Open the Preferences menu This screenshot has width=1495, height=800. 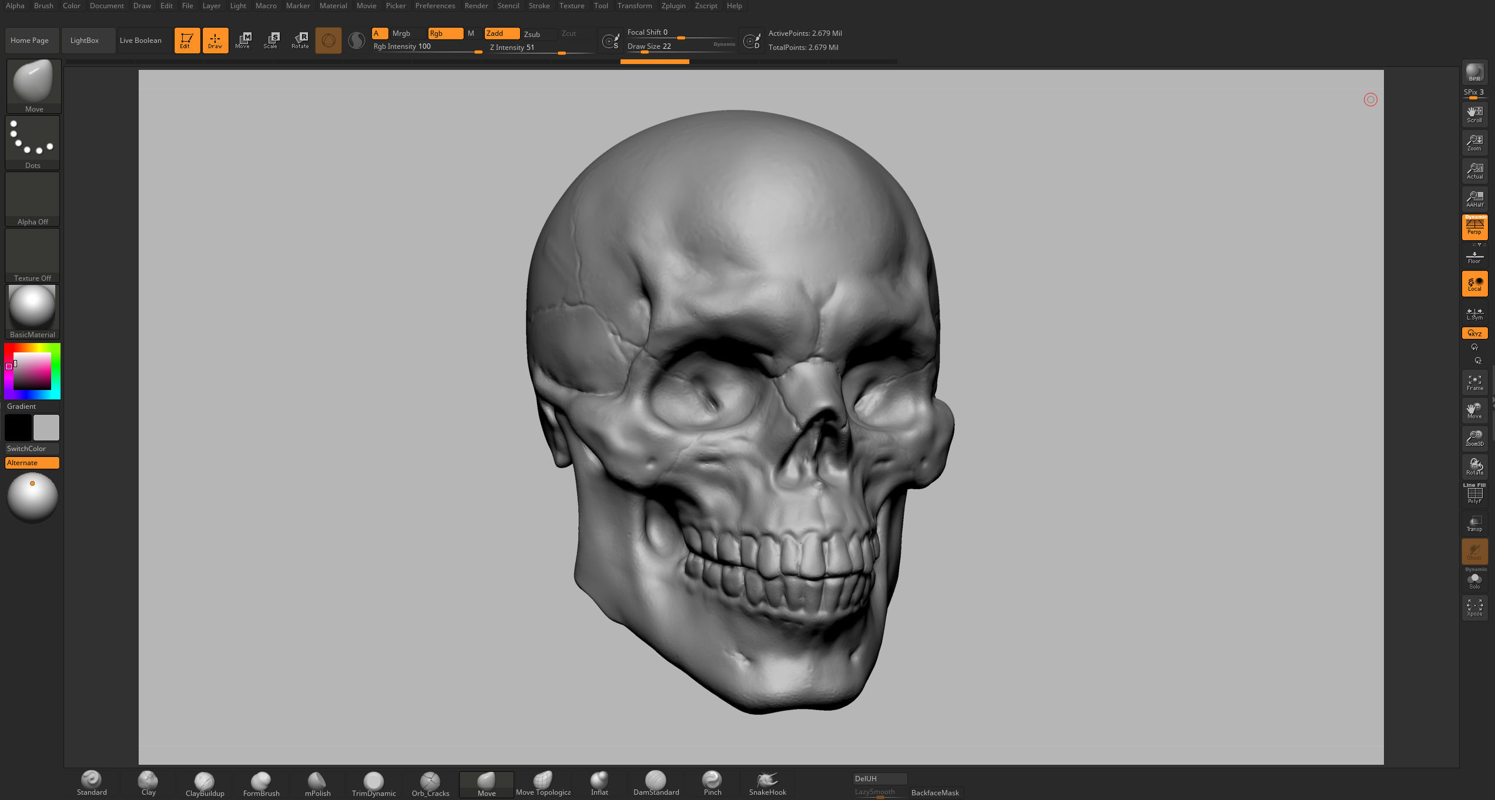435,6
